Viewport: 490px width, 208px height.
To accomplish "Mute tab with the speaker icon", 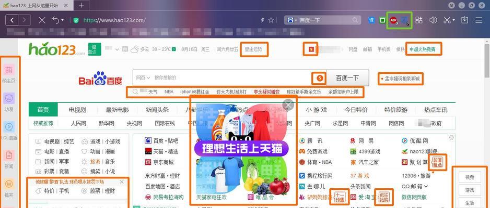I will click(433, 20).
